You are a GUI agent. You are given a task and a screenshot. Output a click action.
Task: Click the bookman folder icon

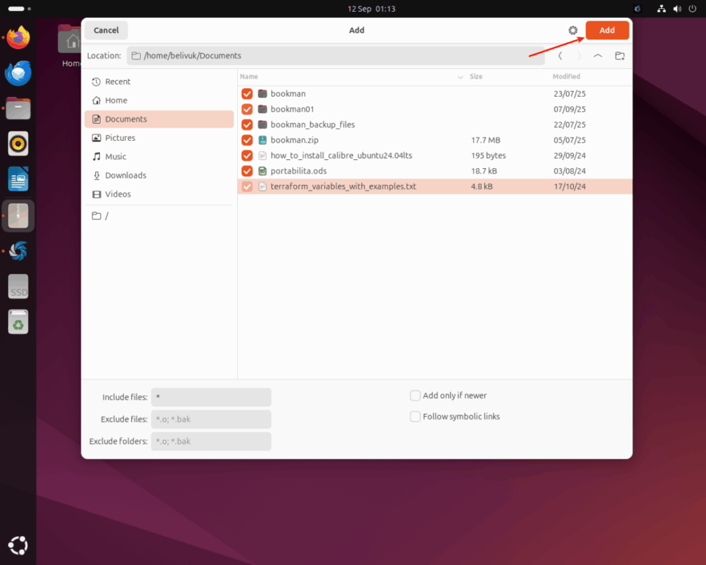(263, 94)
